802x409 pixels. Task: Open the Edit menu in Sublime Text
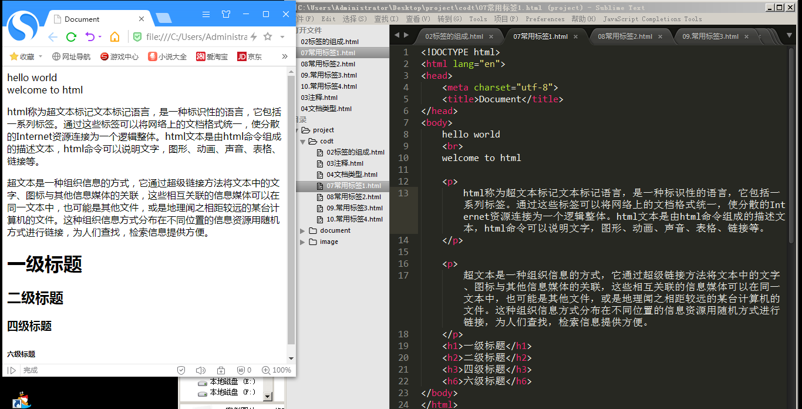pyautogui.click(x=329, y=19)
